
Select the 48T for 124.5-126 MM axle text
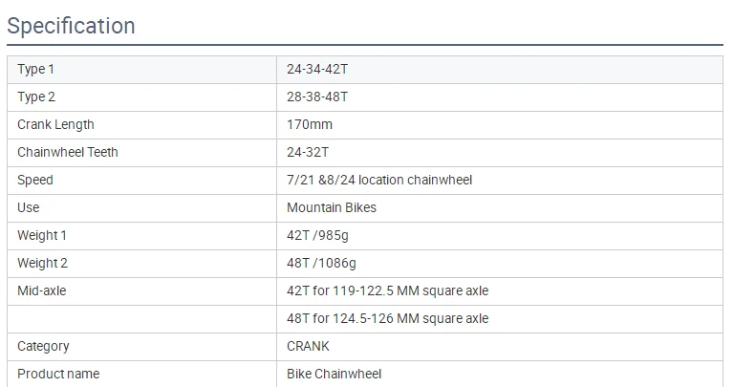(x=388, y=319)
